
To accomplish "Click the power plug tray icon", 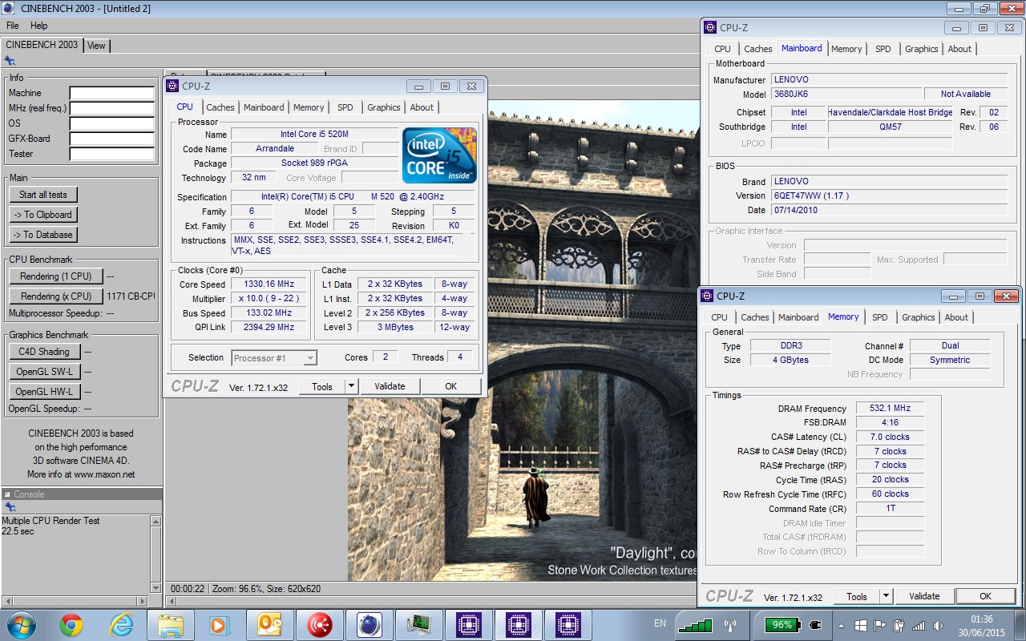I will point(817,625).
